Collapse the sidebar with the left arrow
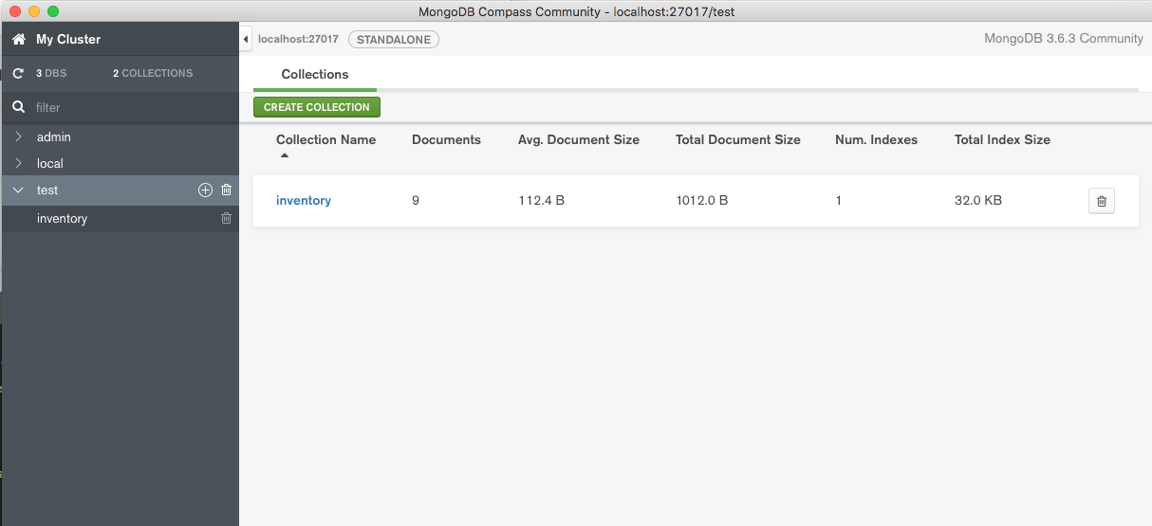Image resolution: width=1152 pixels, height=526 pixels. click(246, 40)
